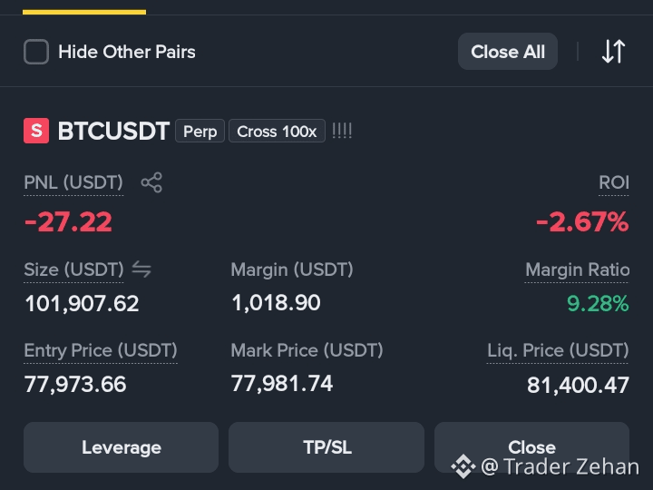653x490 pixels.
Task: Click Close to close BTCUSDT position
Action: point(531,447)
